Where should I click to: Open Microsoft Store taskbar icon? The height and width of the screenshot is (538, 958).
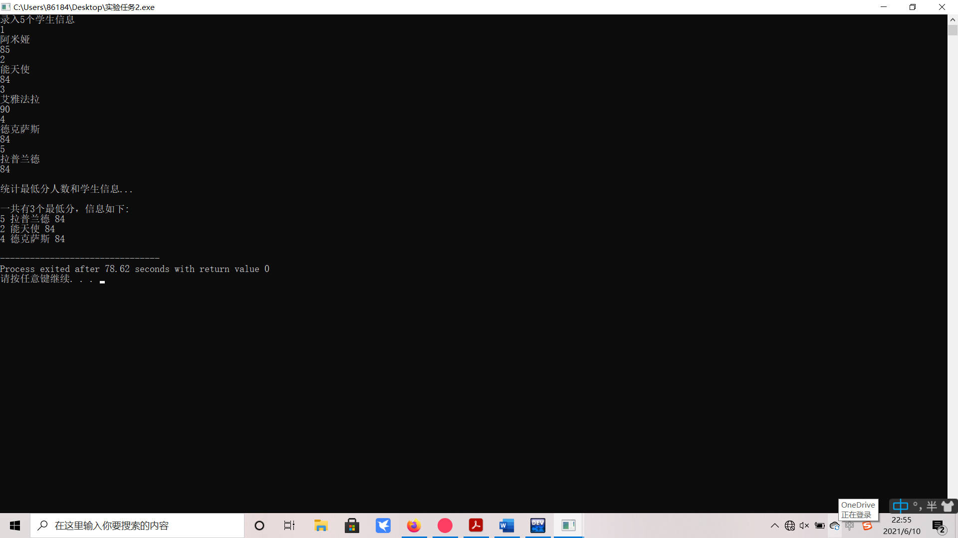[x=352, y=526]
